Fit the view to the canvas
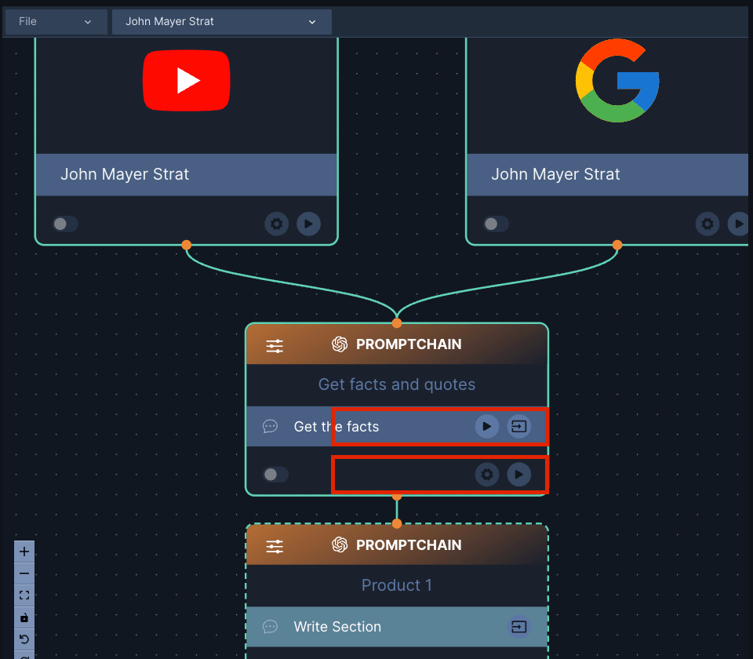Image resolution: width=753 pixels, height=659 pixels. (x=24, y=595)
